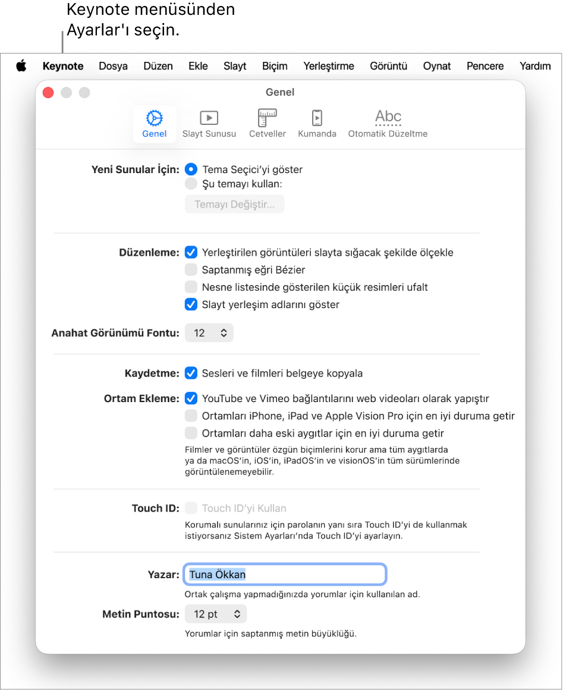Image resolution: width=563 pixels, height=690 pixels.
Task: Open the Biçim menu
Action: tap(275, 66)
